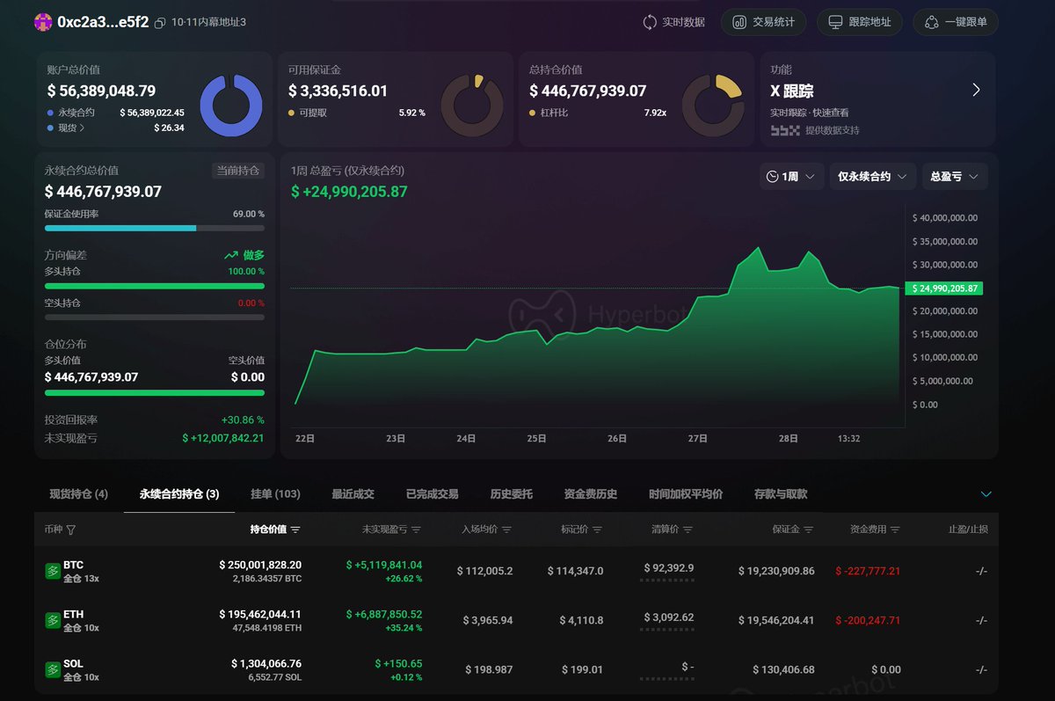1055x701 pixels.
Task: Sort by 清算价 column icon
Action: point(688,529)
